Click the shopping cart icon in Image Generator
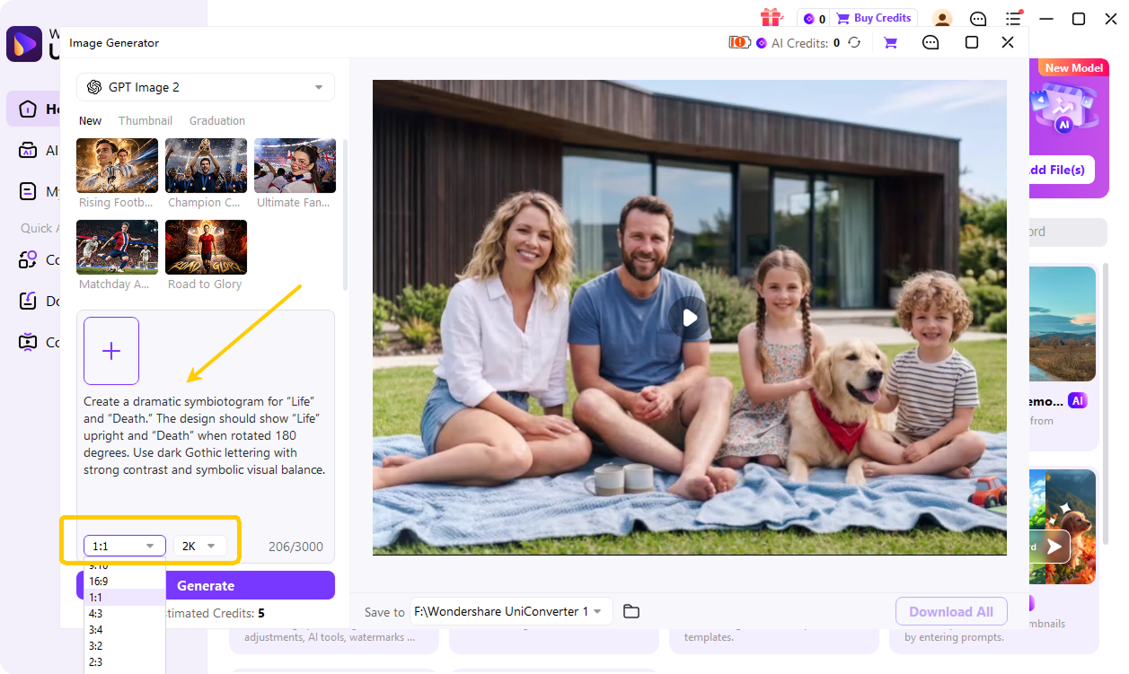This screenshot has width=1129, height=674. click(x=891, y=42)
